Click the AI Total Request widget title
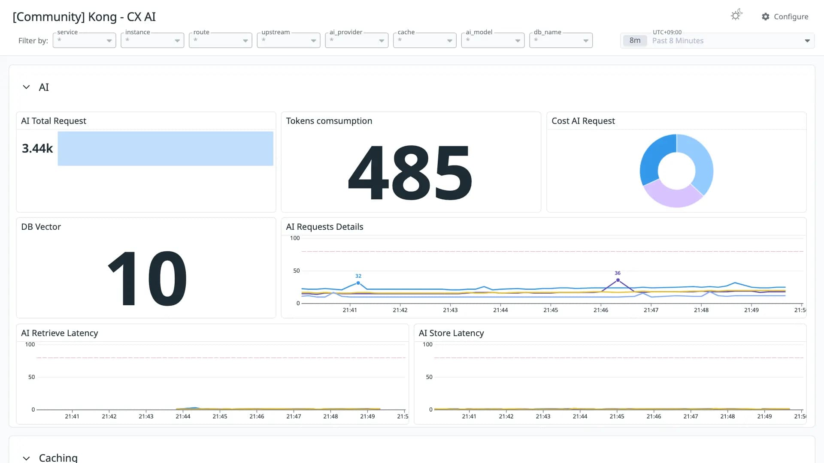824x463 pixels. (x=54, y=121)
